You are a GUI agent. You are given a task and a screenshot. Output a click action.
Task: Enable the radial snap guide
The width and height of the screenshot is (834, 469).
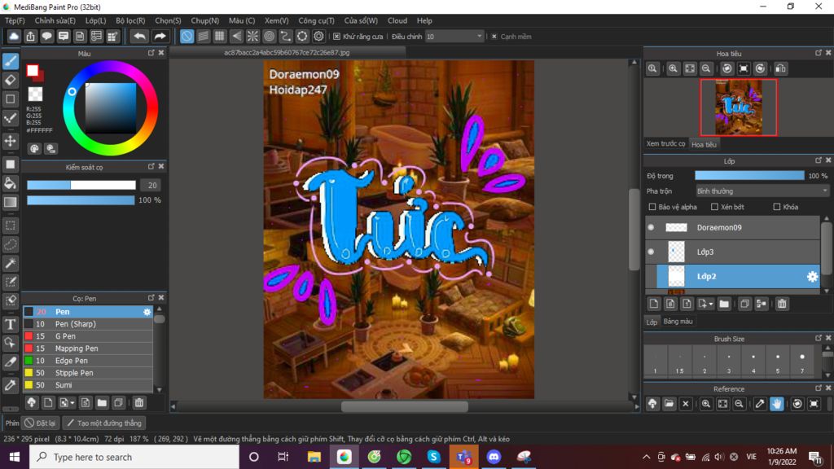pos(252,36)
